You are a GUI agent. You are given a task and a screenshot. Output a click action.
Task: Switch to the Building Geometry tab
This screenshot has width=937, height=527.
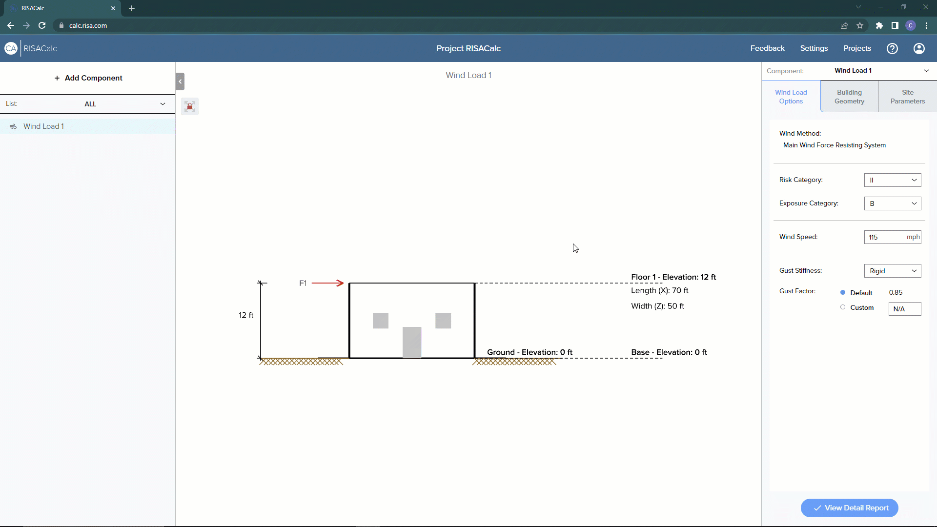click(x=849, y=96)
